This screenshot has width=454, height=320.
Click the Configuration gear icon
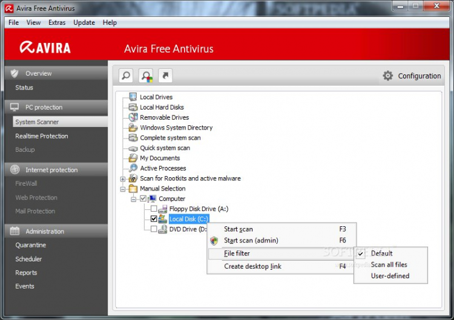click(387, 76)
